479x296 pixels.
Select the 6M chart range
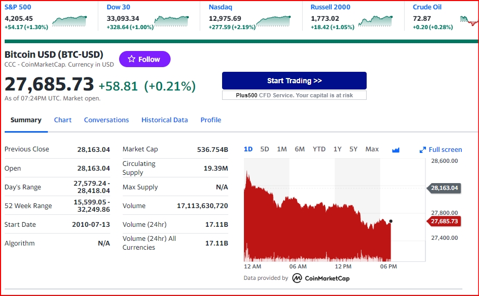pos(300,149)
